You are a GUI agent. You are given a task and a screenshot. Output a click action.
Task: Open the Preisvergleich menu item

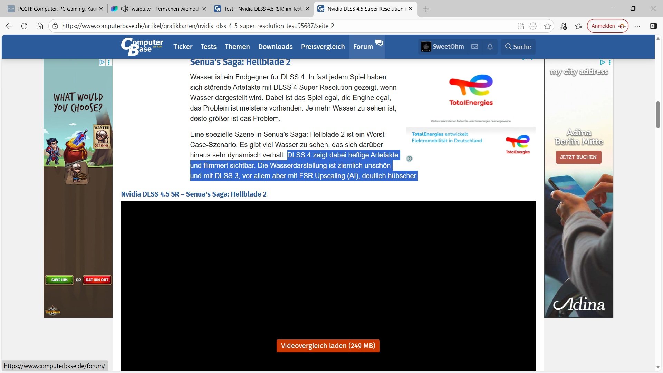[323, 47]
